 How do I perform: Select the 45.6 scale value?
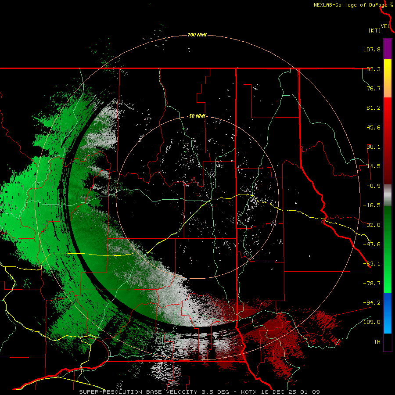(373, 127)
